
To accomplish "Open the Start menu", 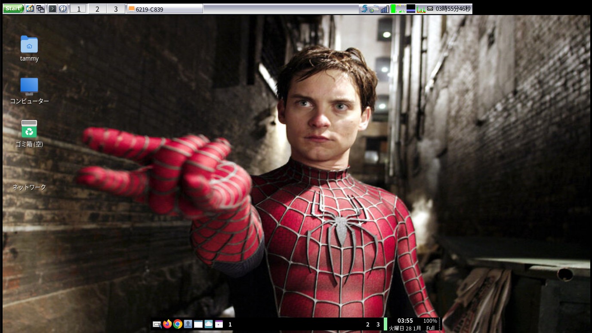I will click(x=13, y=8).
